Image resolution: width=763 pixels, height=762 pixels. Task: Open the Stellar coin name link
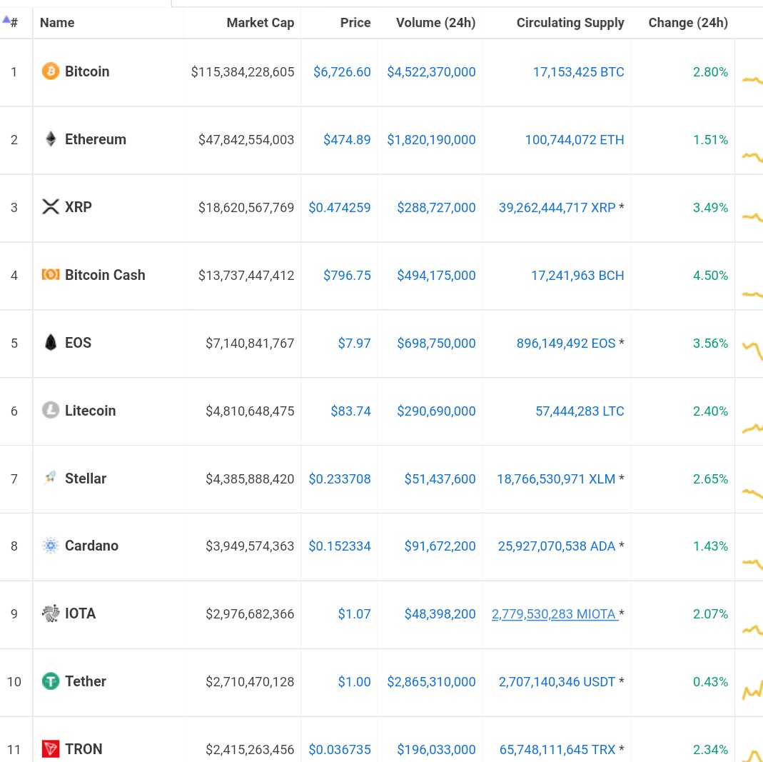click(x=86, y=478)
